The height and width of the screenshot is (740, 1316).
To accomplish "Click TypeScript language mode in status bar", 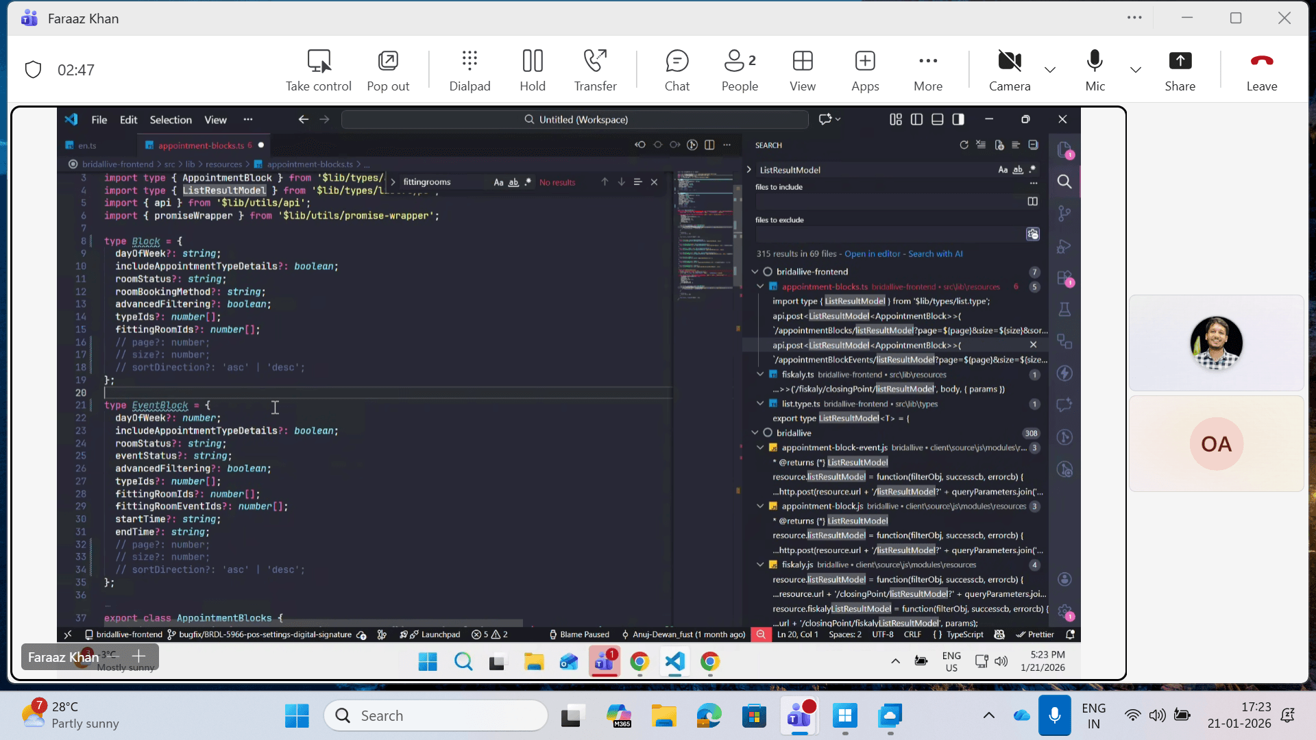I will click(965, 634).
